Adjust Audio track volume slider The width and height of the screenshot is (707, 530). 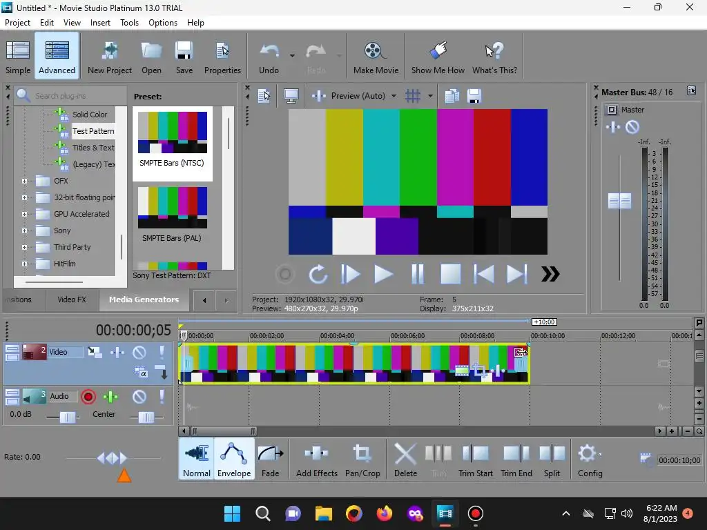click(67, 418)
